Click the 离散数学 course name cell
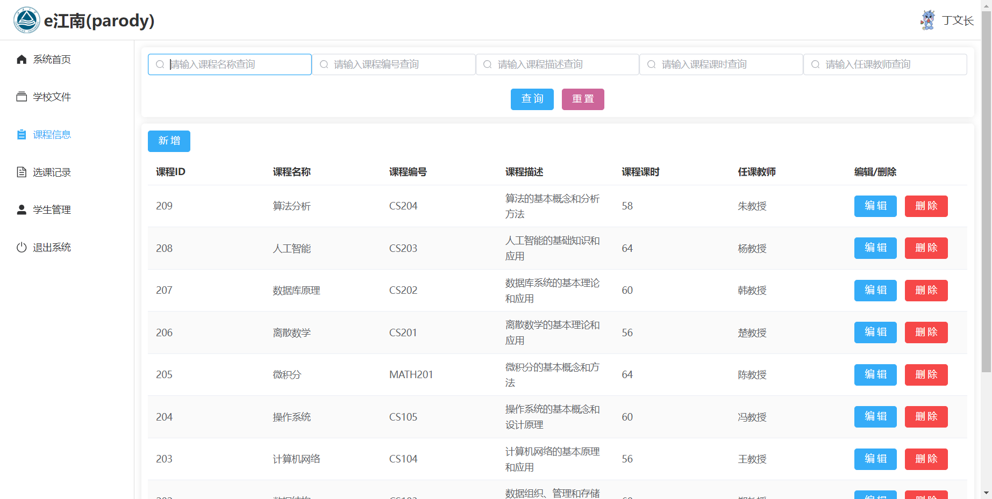 [291, 333]
